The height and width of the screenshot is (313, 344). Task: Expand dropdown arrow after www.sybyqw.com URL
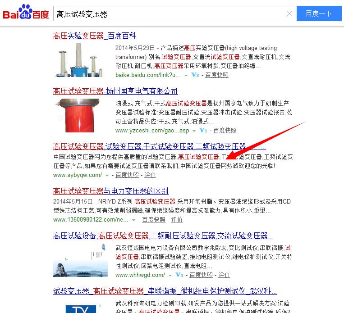tap(107, 176)
